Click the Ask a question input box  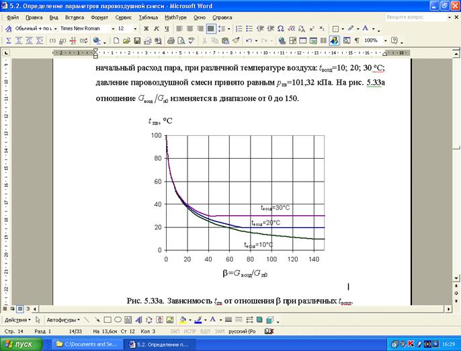tap(416, 17)
